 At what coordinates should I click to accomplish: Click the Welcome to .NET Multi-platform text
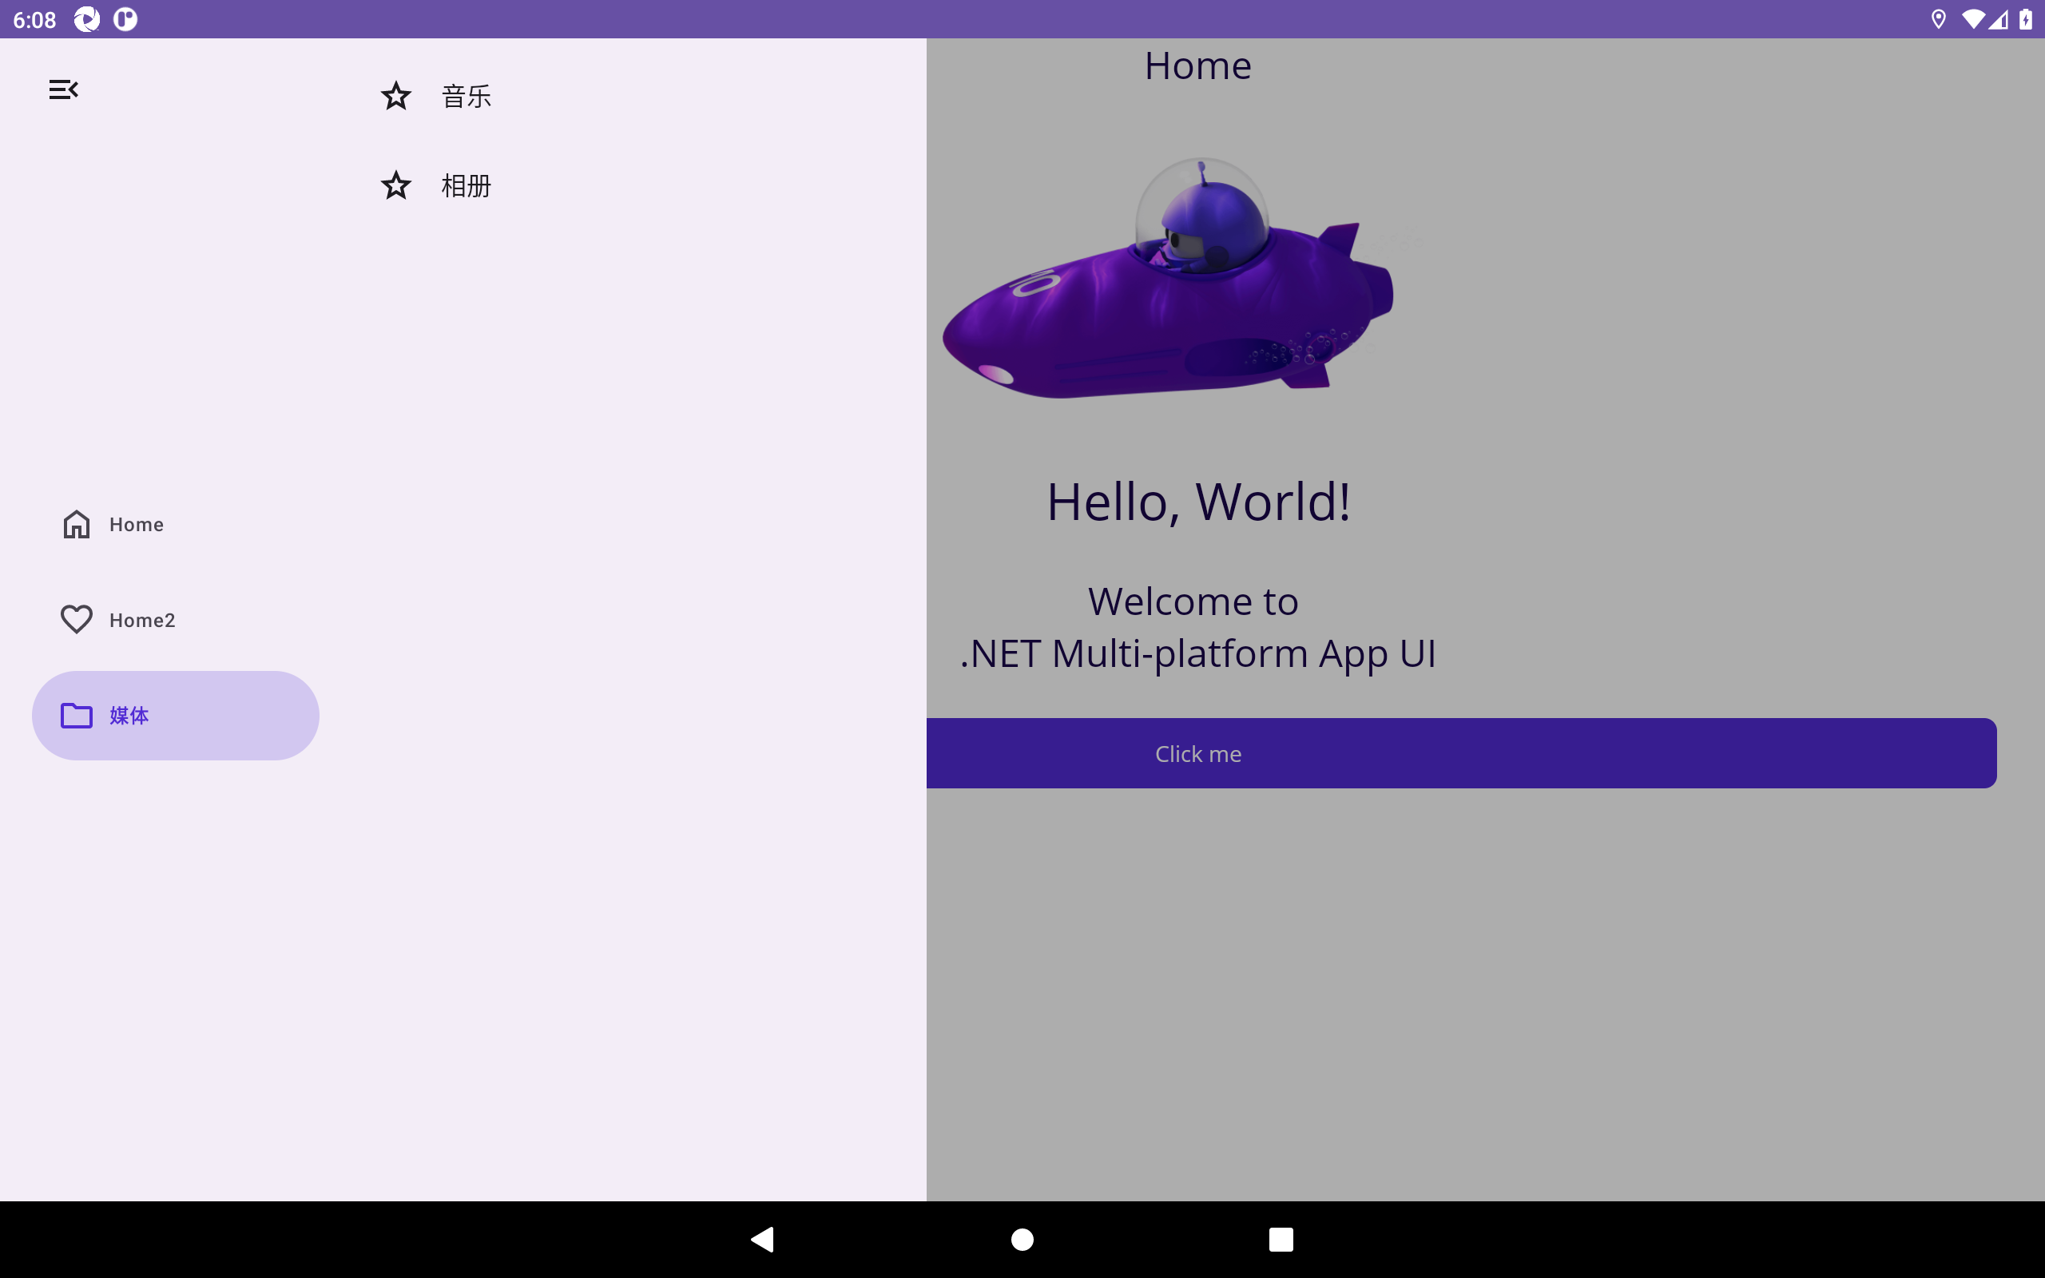click(x=1197, y=627)
